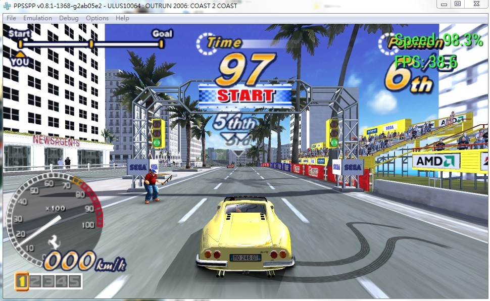Click the red START banner
This screenshot has height=301, width=490.
(x=246, y=95)
